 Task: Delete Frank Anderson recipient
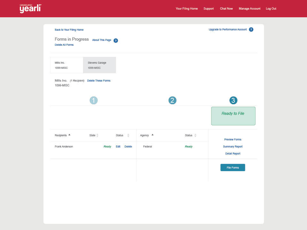[128, 147]
